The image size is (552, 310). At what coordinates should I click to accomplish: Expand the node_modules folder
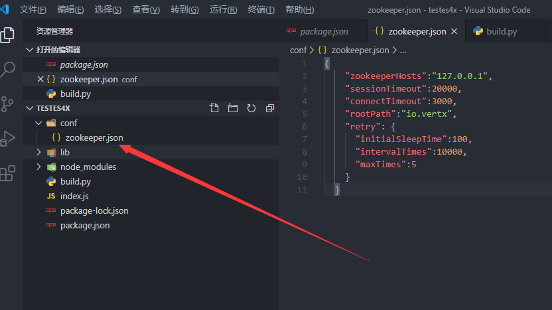(x=38, y=167)
